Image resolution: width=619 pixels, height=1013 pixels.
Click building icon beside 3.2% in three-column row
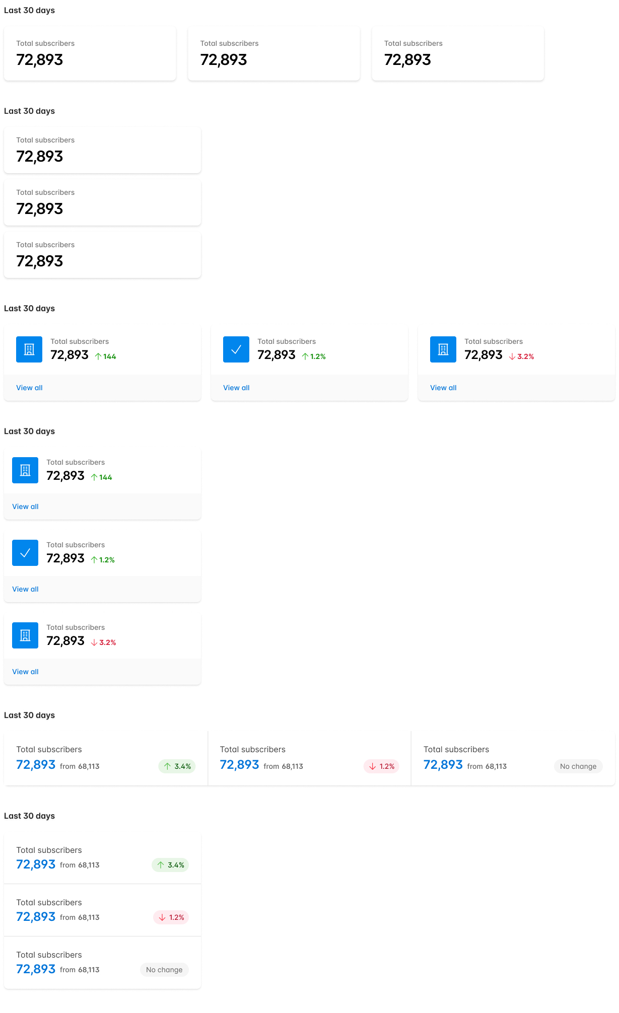pyautogui.click(x=443, y=349)
